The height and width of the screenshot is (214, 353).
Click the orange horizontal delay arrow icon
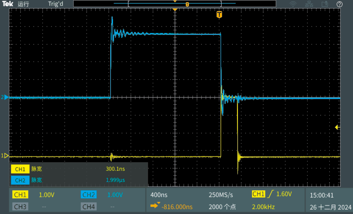[155, 206]
